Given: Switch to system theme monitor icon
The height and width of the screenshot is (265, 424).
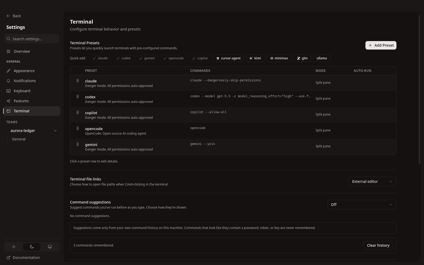Looking at the screenshot, I should pos(50,247).
